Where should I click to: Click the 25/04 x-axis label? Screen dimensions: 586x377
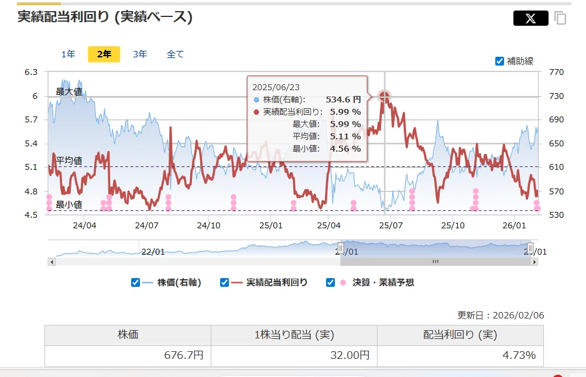point(329,226)
